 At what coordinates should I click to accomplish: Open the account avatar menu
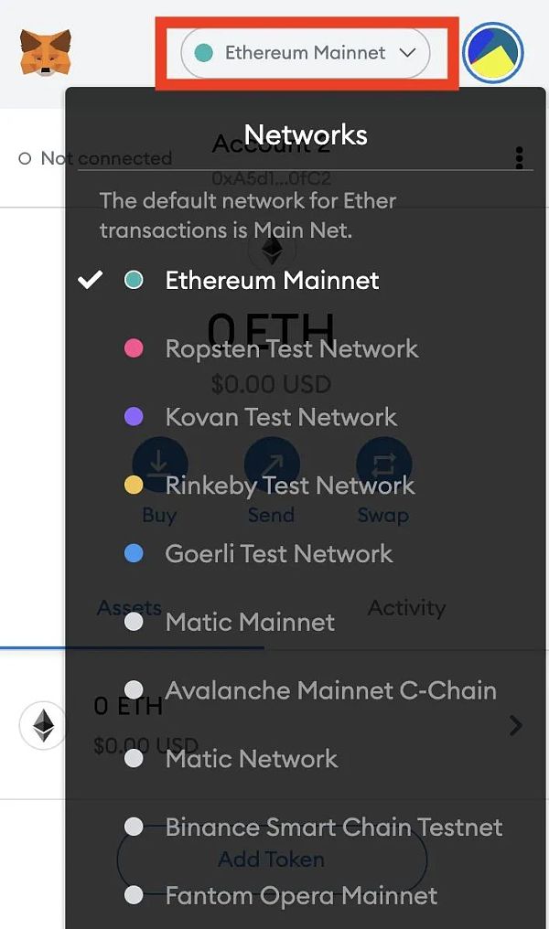(492, 53)
